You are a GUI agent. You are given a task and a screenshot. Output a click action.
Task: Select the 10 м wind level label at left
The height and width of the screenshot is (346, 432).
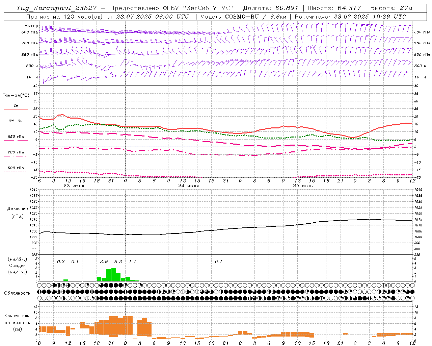32,77
